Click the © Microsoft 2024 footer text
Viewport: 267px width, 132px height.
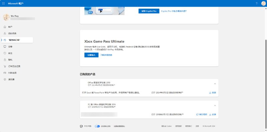[209, 126]
